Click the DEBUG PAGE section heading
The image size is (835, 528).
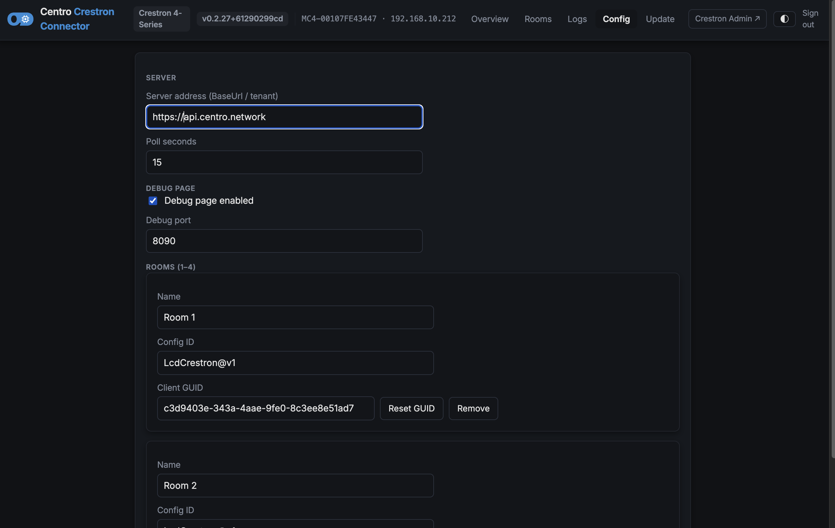(170, 188)
